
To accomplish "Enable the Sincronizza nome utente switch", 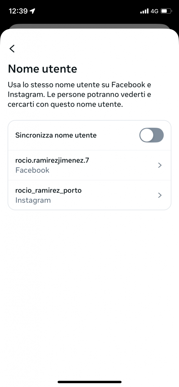I will coord(151,135).
